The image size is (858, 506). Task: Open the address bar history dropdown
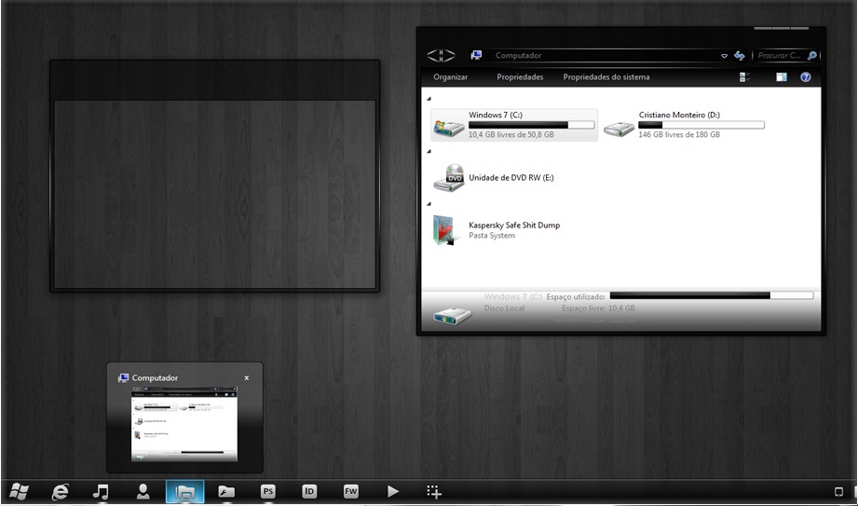click(x=724, y=56)
